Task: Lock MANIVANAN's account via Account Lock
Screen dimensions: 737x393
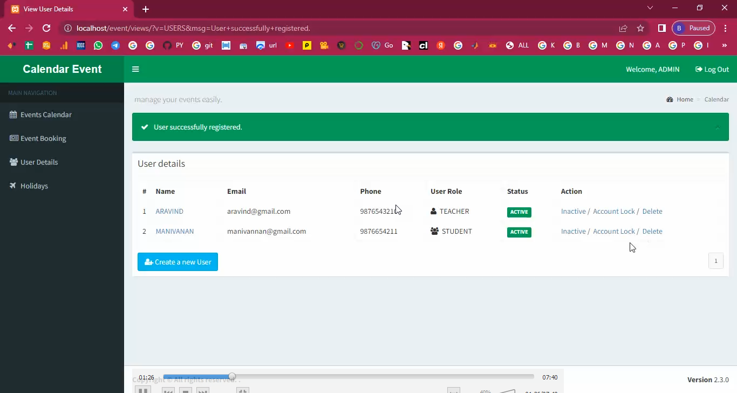Action: tap(613, 232)
